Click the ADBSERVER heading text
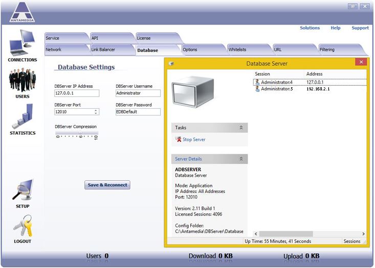Viewport: 375px width, 268px height. [x=188, y=169]
